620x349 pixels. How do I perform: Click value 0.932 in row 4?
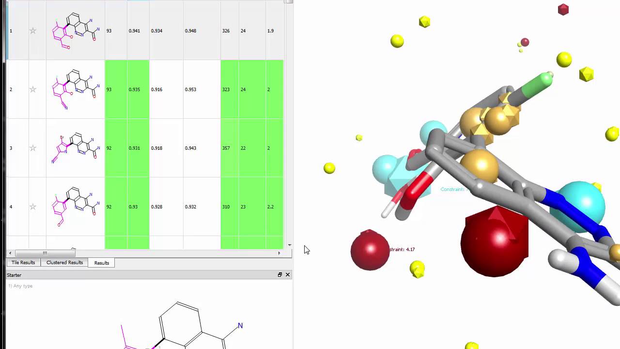point(190,206)
